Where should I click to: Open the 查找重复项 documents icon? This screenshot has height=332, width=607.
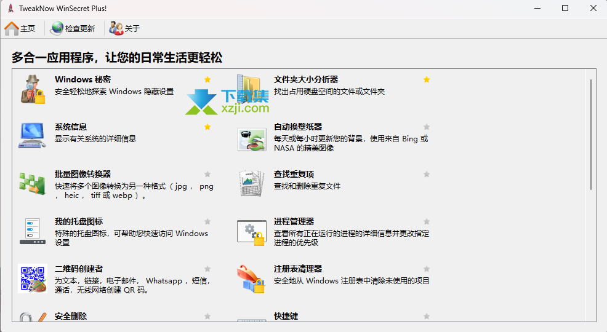[251, 183]
